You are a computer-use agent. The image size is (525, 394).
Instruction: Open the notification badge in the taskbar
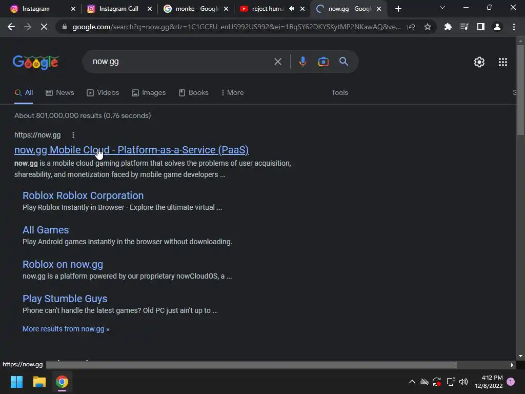pos(511,382)
